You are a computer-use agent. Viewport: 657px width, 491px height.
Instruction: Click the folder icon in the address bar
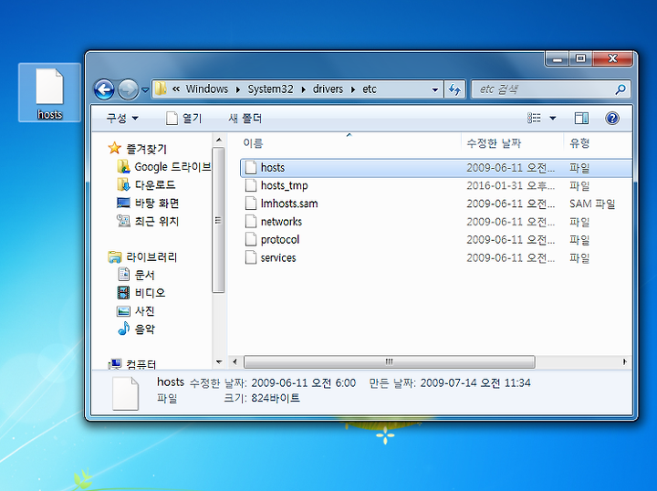coord(161,89)
